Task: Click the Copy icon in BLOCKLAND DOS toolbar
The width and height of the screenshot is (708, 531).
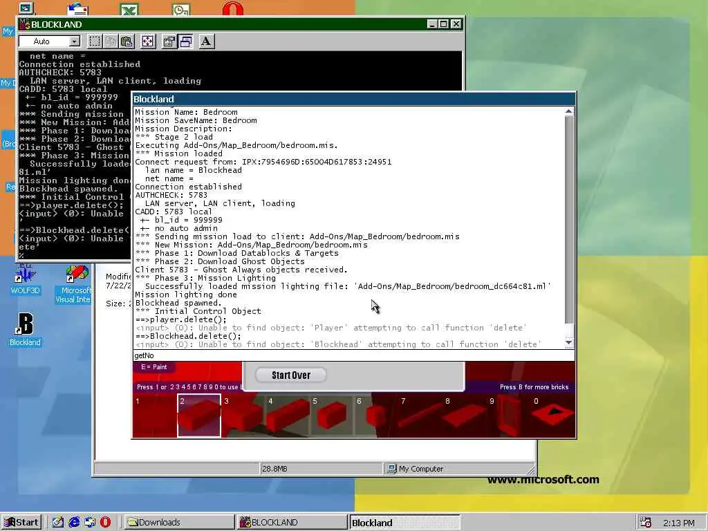Action: 111,41
